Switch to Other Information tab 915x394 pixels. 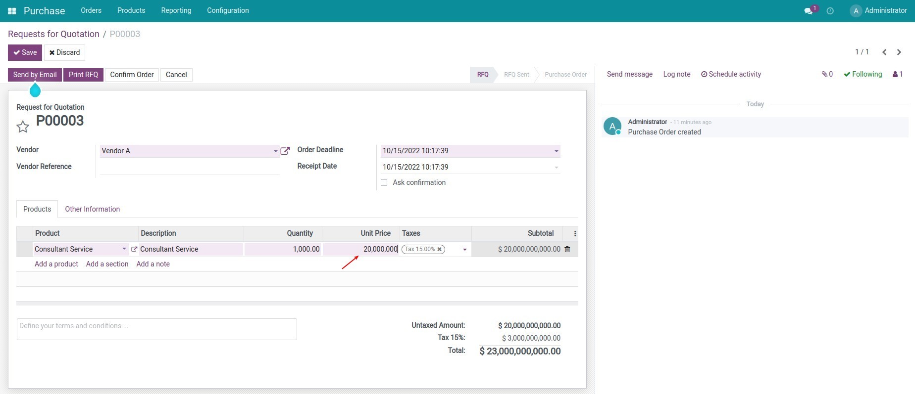(93, 209)
